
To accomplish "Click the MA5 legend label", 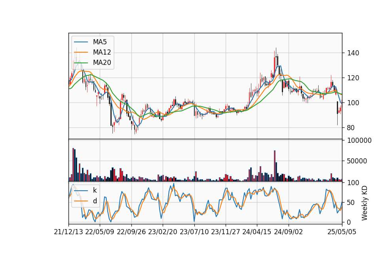I will 100,42.
